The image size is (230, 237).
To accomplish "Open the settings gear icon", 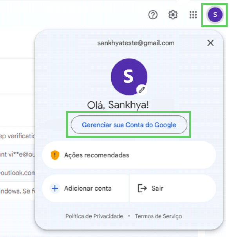I will point(173,15).
